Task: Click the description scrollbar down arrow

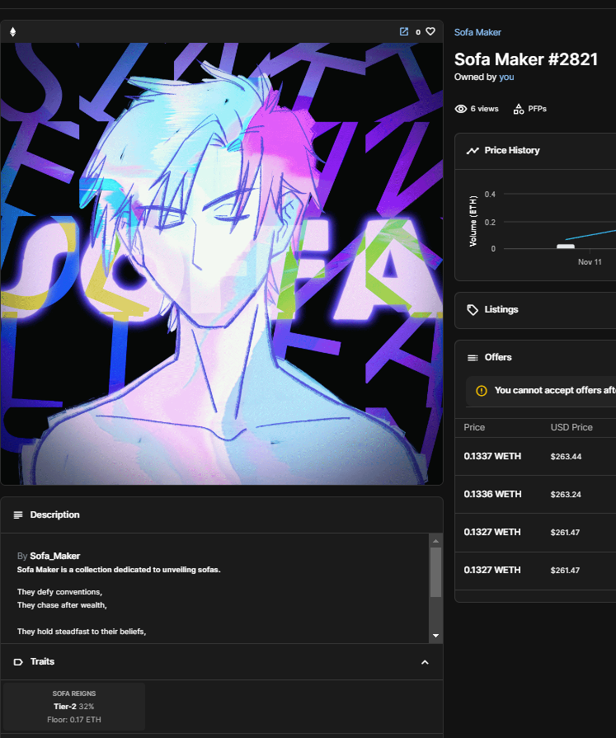Action: coord(435,636)
